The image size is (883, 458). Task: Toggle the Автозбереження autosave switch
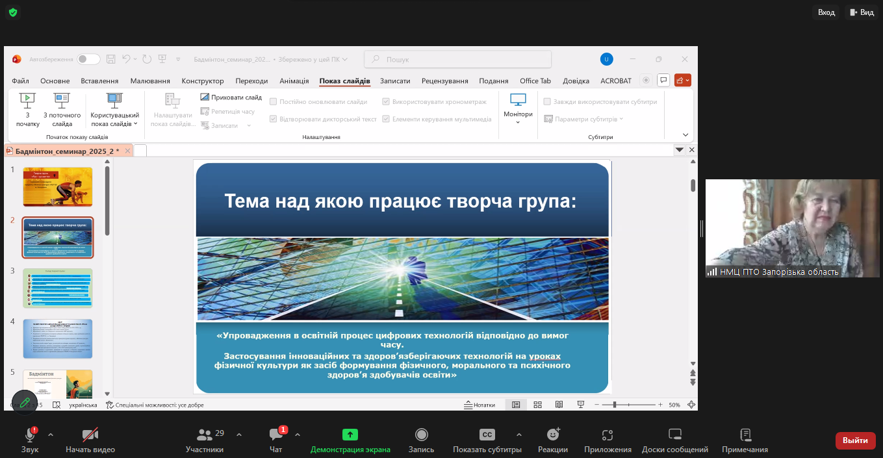point(88,59)
